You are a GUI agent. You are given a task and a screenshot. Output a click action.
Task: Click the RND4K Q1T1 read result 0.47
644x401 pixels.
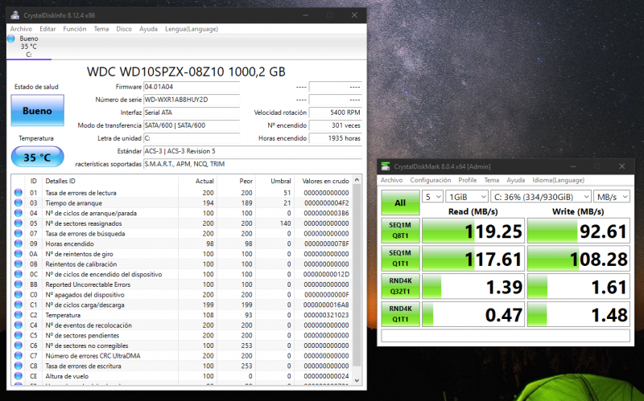pos(473,314)
